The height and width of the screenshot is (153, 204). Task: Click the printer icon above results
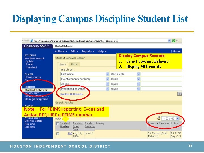159,118
